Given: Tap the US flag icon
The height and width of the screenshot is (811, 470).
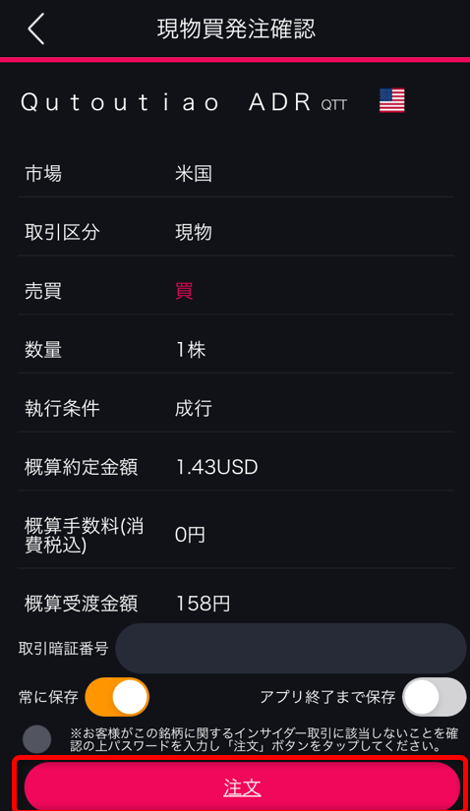Looking at the screenshot, I should (392, 100).
